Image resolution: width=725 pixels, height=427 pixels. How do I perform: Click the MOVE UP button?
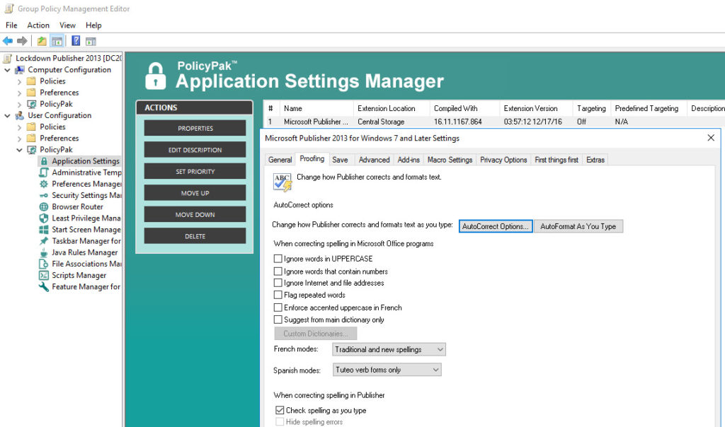(195, 193)
